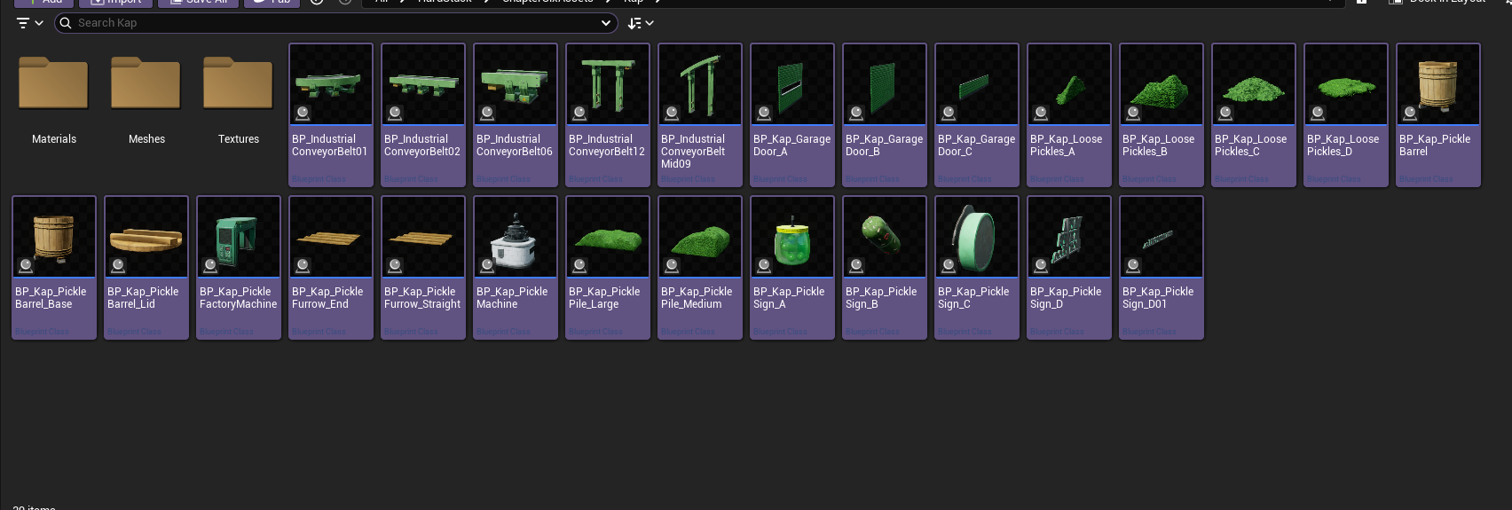Select BP_Industrial ConveyorBelt02 asset
The width and height of the screenshot is (1512, 510).
(423, 115)
